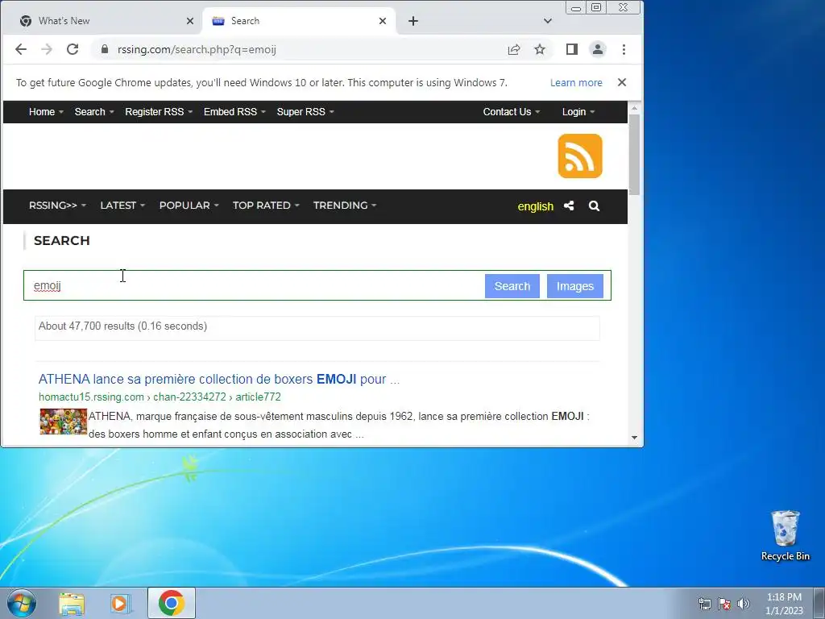Dismiss the Chrome update notice
Viewport: 825px width, 619px height.
coord(622,82)
